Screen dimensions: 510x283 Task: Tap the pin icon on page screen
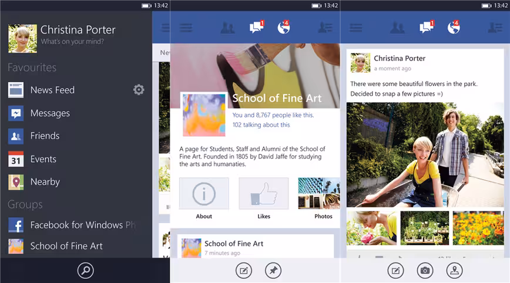tap(273, 270)
